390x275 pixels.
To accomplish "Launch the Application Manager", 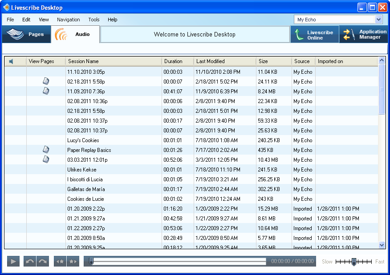I will [x=364, y=35].
